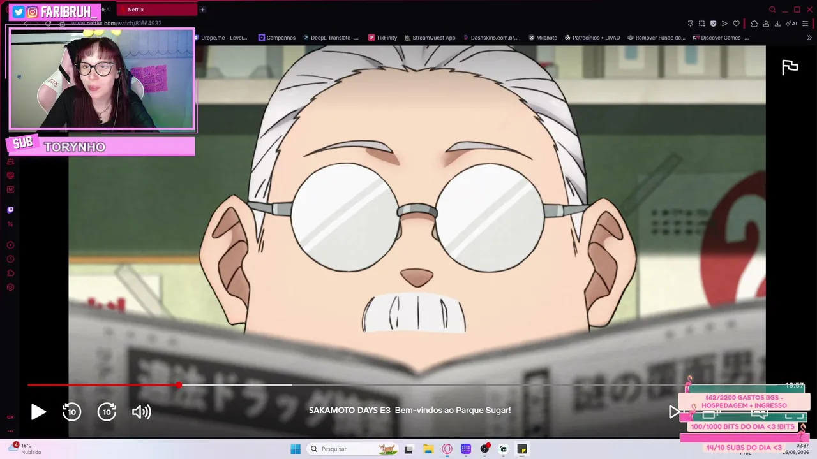
Task: Open the Patrocínios LIVAD bookmark
Action: click(592, 38)
